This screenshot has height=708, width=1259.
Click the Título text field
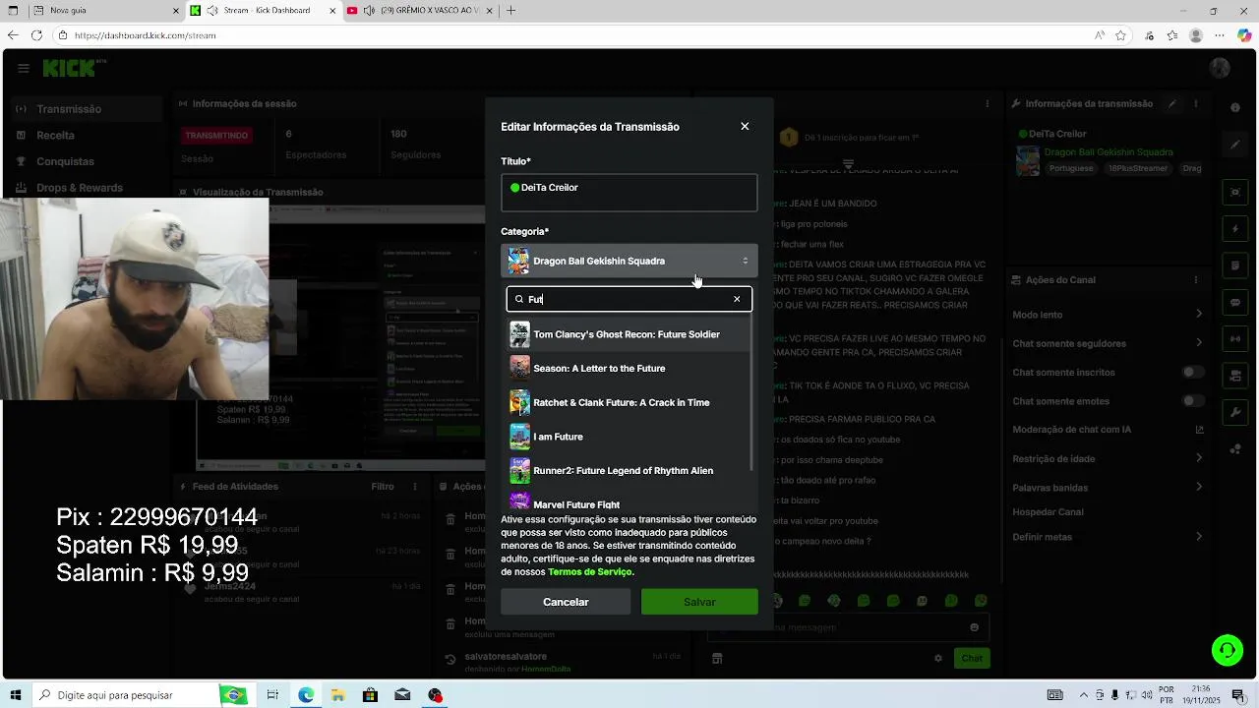point(629,193)
